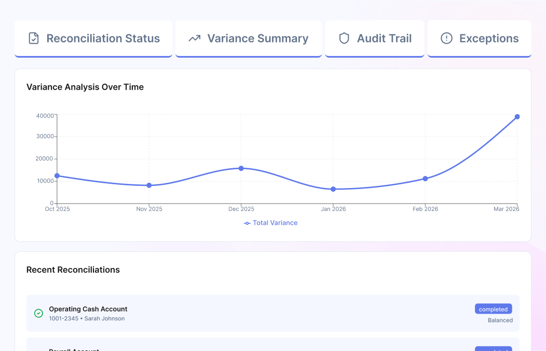Screen dimensions: 546x351
Task: Select the Dec 2025 data point on chart
Action: click(x=241, y=168)
